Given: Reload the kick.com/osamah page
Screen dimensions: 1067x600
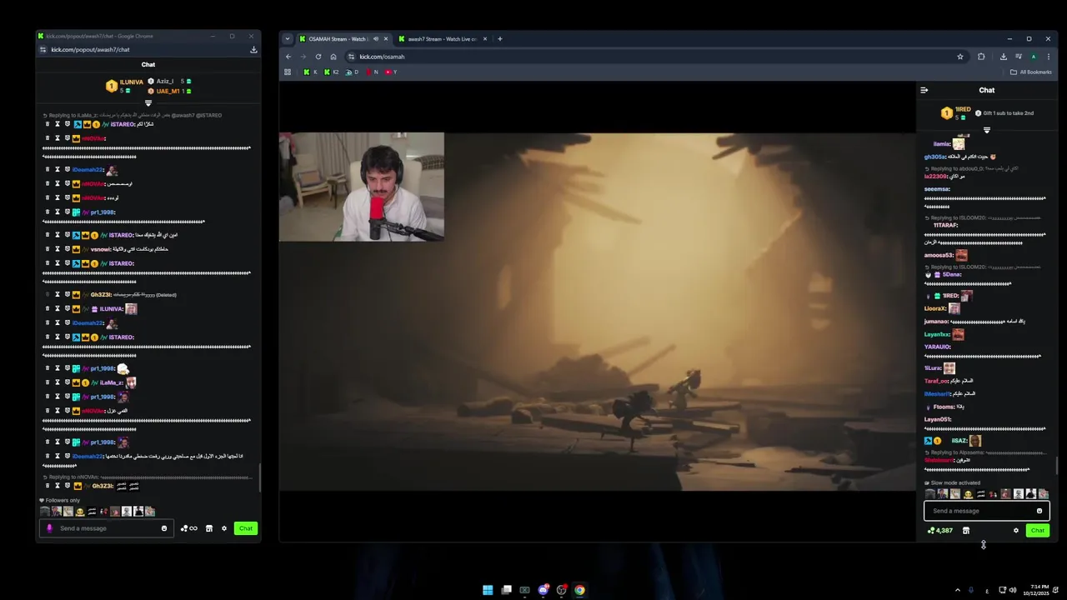Looking at the screenshot, I should pyautogui.click(x=318, y=57).
